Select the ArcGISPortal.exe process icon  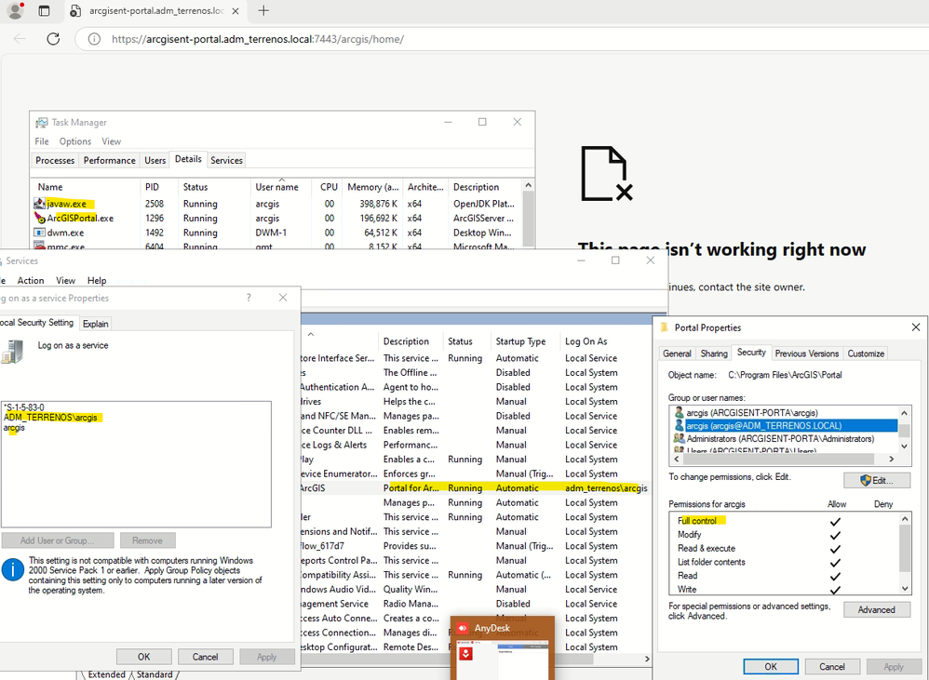[39, 218]
